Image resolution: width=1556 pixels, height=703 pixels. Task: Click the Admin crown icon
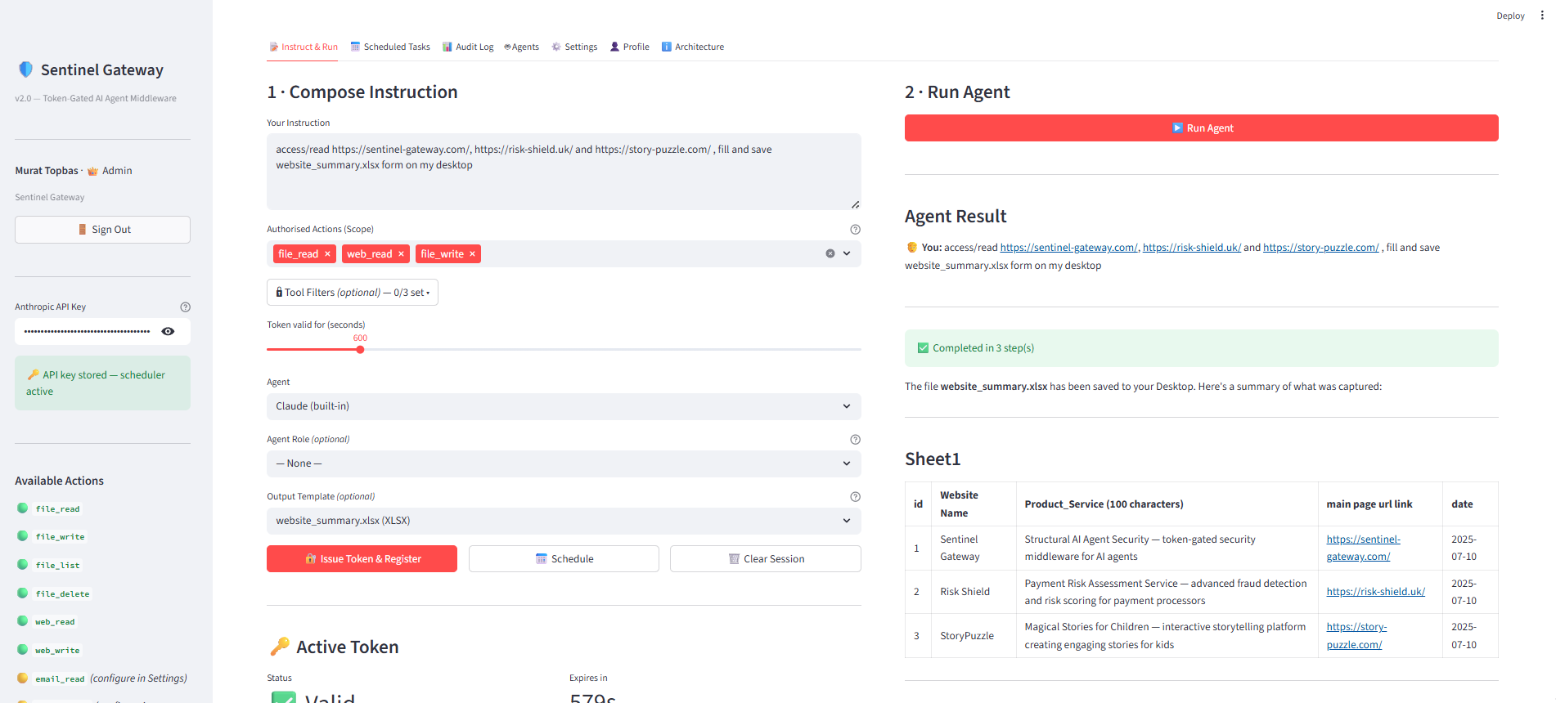[92, 171]
